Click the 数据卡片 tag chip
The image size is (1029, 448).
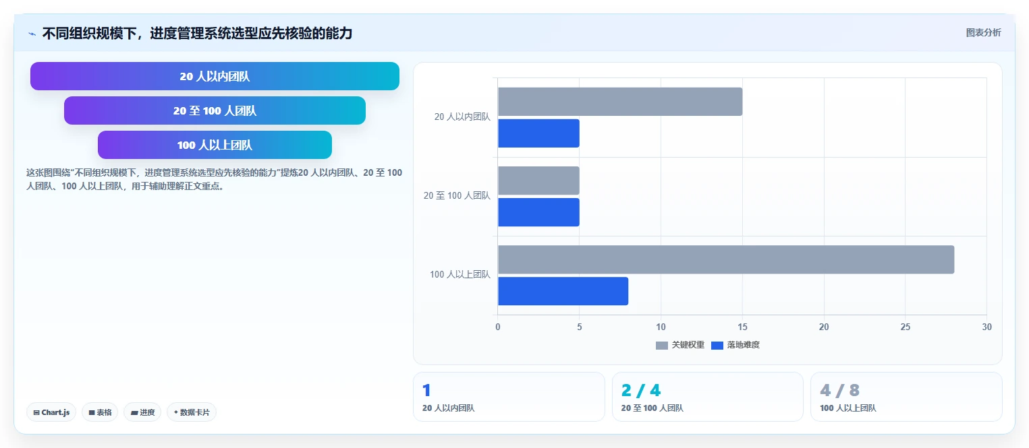pyautogui.click(x=192, y=412)
